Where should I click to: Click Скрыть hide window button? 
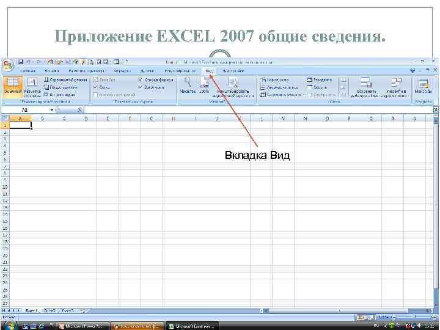[317, 87]
